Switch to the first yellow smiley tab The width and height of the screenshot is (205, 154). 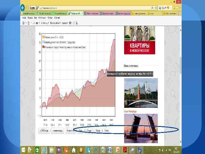[139, 13]
